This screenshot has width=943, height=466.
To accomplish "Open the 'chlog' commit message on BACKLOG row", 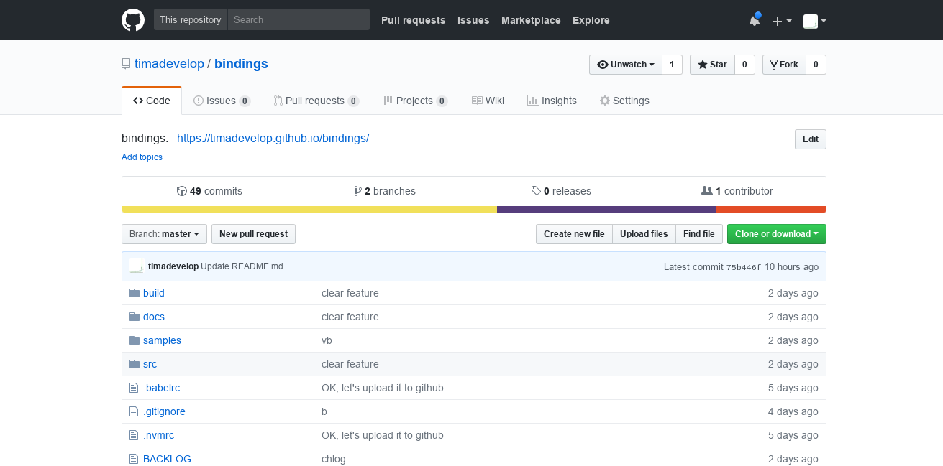I will pos(334,459).
